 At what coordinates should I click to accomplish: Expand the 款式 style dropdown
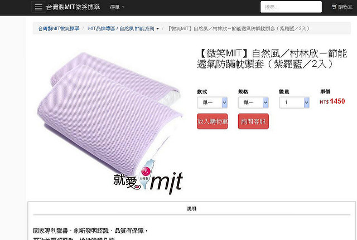pyautogui.click(x=212, y=102)
